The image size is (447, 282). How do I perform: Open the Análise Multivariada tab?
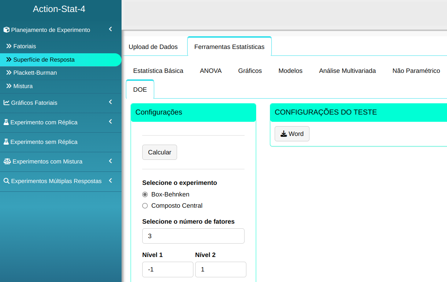coord(347,71)
